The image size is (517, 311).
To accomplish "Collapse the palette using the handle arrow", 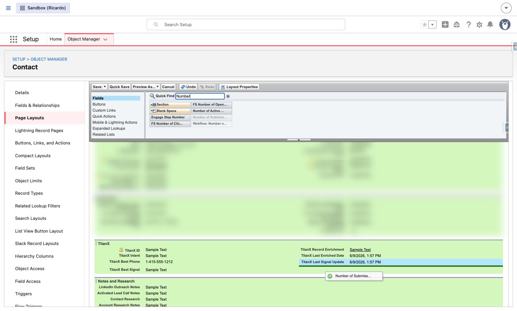I will [299, 140].
